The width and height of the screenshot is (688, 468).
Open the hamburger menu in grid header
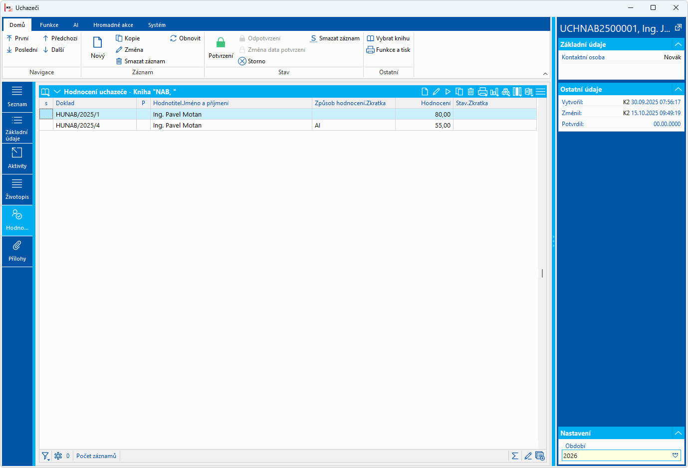[x=540, y=92]
